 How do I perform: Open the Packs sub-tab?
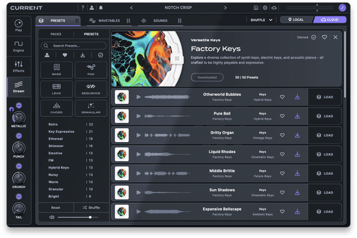[x=56, y=34]
